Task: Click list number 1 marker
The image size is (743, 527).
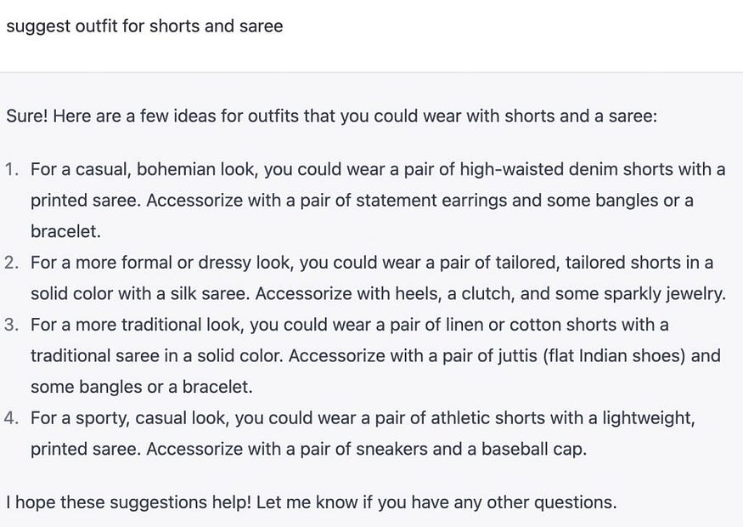Action: [12, 169]
